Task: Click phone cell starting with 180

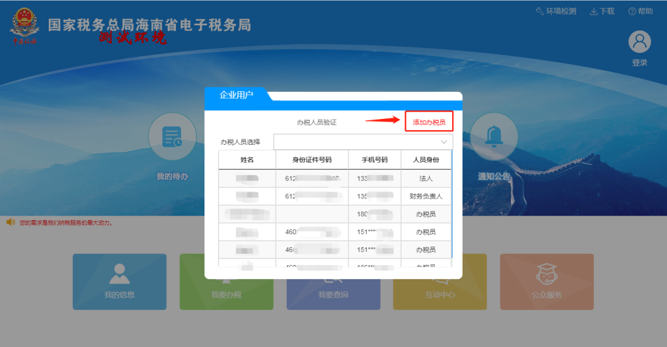Action: pyautogui.click(x=374, y=214)
